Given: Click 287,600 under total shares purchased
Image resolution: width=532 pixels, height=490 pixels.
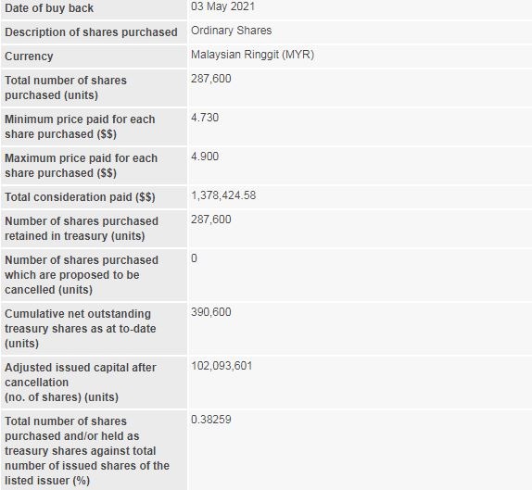Looking at the screenshot, I should tap(210, 79).
